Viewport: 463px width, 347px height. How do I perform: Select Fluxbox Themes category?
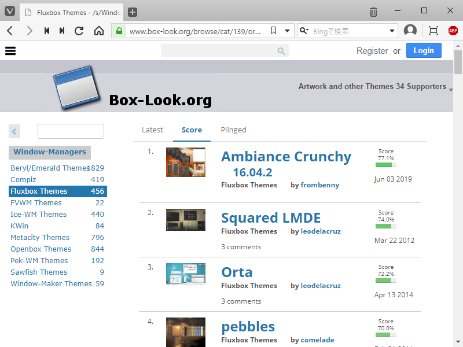point(57,191)
